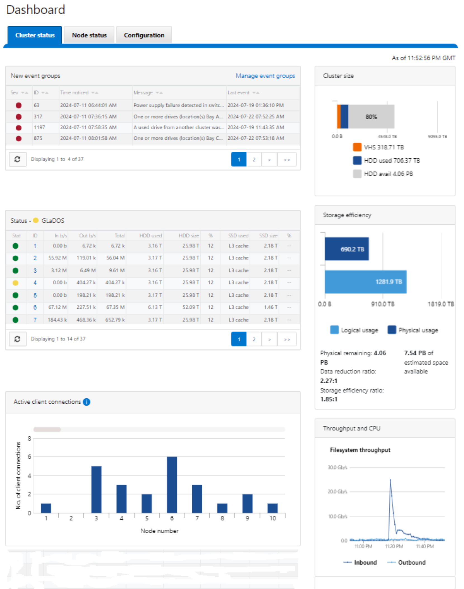Click the orange VHS legend swatch
This screenshot has width=464, height=589.
click(x=357, y=147)
